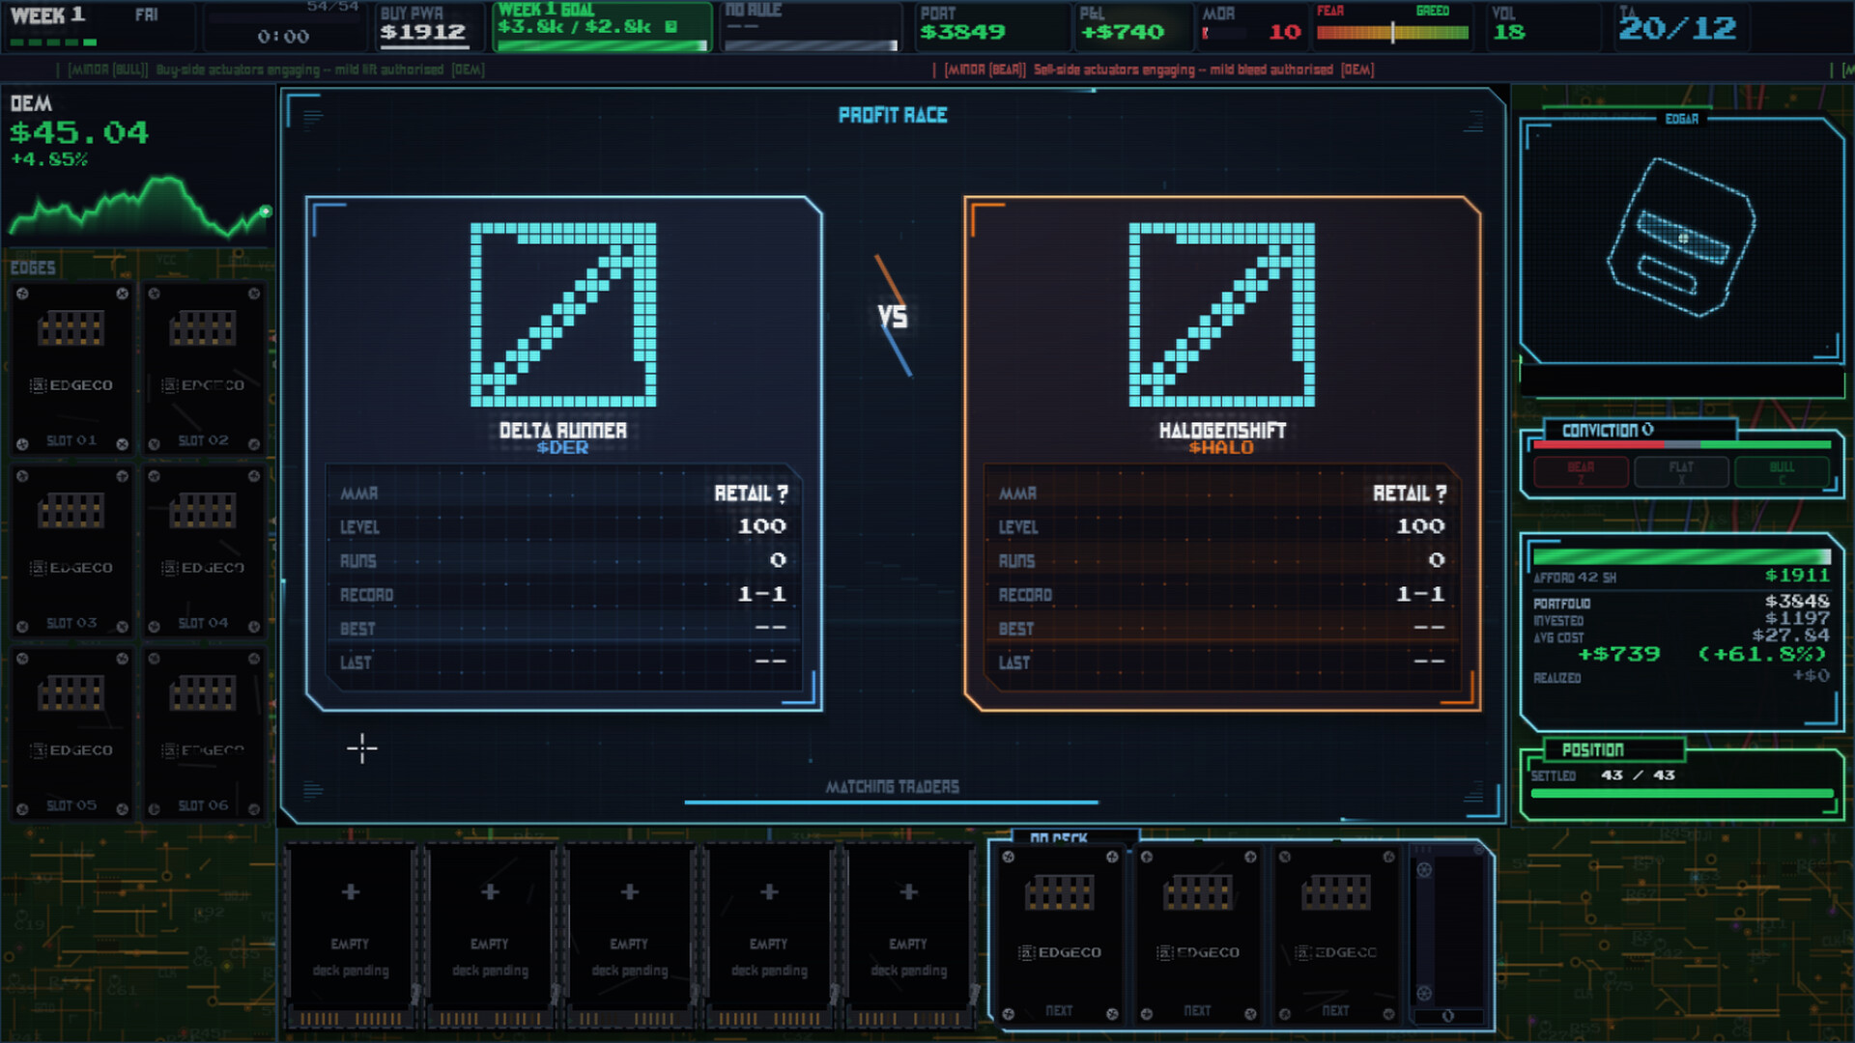The image size is (1855, 1043).
Task: Click the Edges panel label
Action: point(33,268)
